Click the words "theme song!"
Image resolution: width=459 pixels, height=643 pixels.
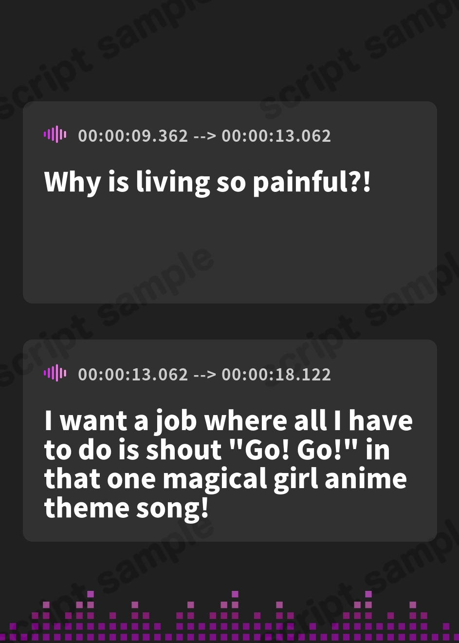[127, 508]
